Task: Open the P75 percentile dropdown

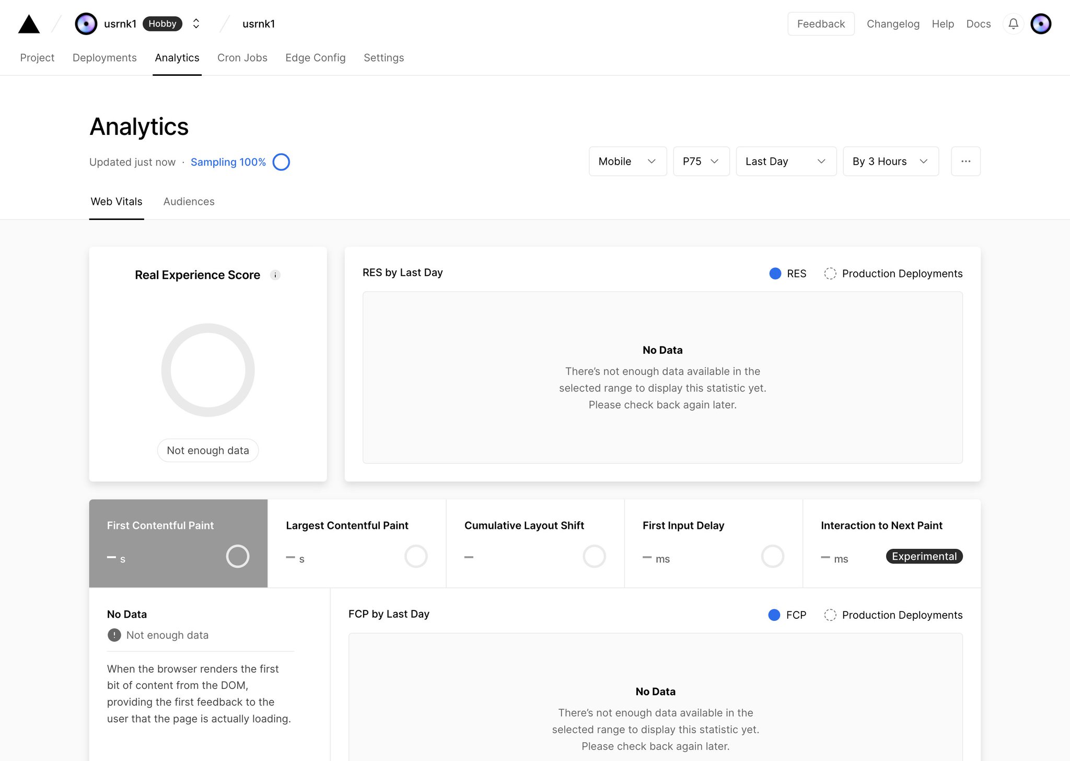Action: click(701, 162)
